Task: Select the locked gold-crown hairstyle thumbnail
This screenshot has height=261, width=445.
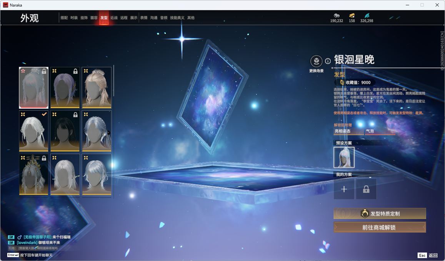Action: pyautogui.click(x=34, y=175)
